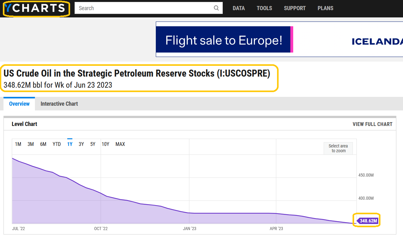Click the 348.62M value marker on chart
This screenshot has height=238, width=403.
click(368, 221)
